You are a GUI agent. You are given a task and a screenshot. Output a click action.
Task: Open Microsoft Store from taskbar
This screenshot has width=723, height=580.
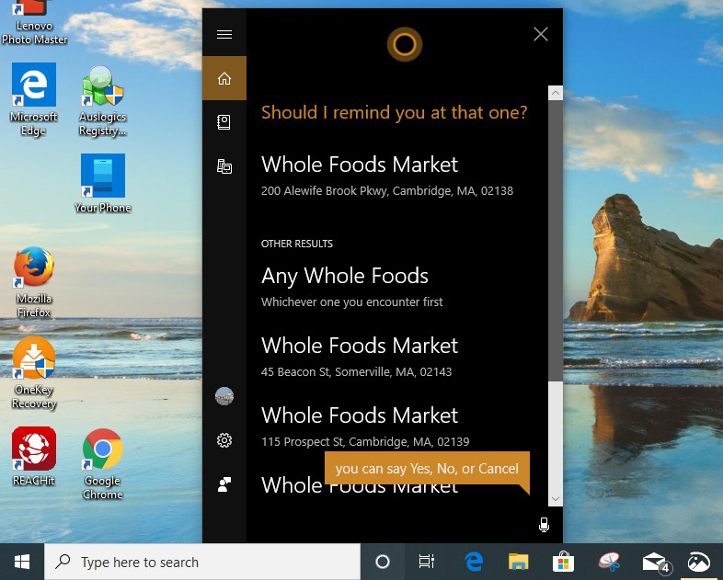563,562
